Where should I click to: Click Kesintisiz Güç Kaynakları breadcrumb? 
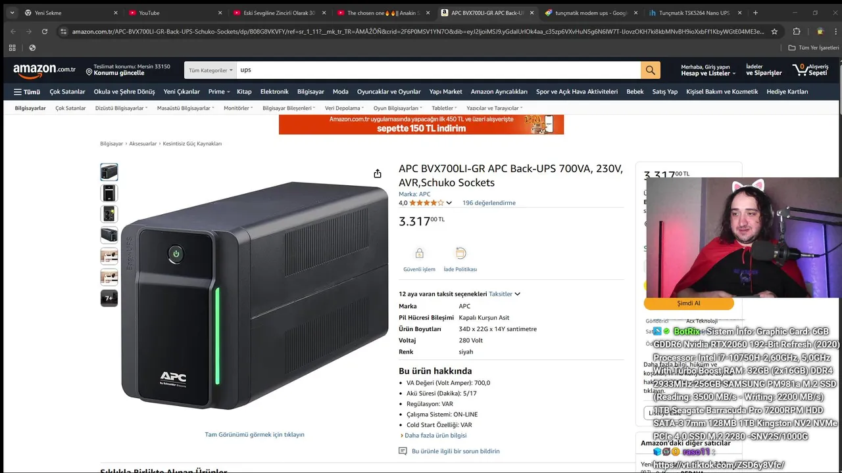[192, 143]
